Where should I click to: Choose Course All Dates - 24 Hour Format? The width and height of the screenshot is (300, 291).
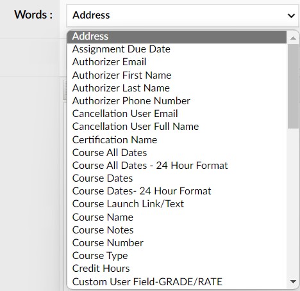click(177, 166)
